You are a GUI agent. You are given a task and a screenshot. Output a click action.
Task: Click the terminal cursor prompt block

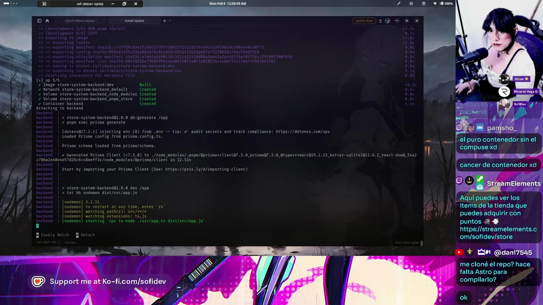[x=37, y=226]
